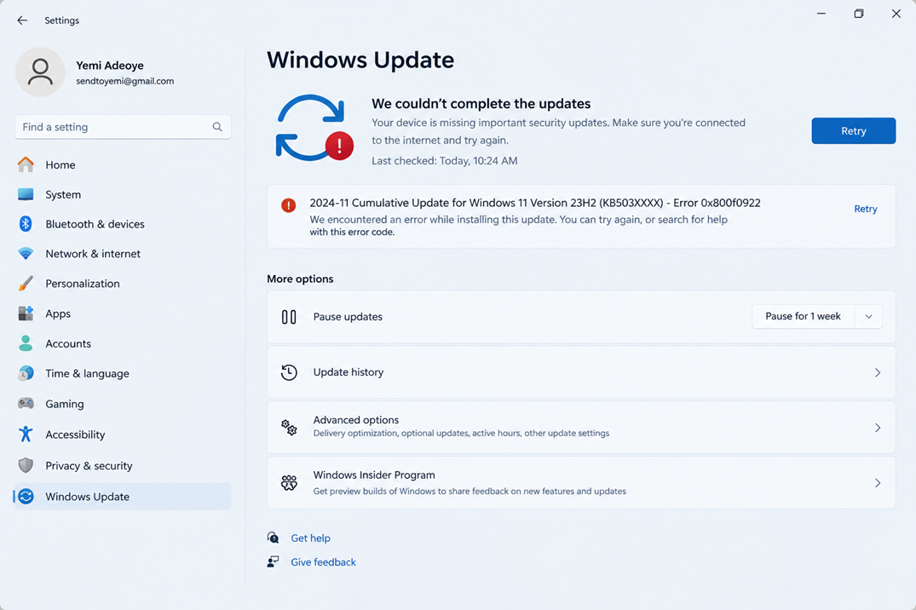Go to Bluetooth & devices

point(123,224)
